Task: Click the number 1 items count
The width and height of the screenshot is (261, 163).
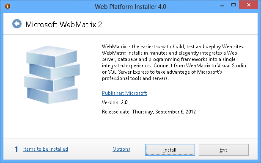Action: point(16,149)
